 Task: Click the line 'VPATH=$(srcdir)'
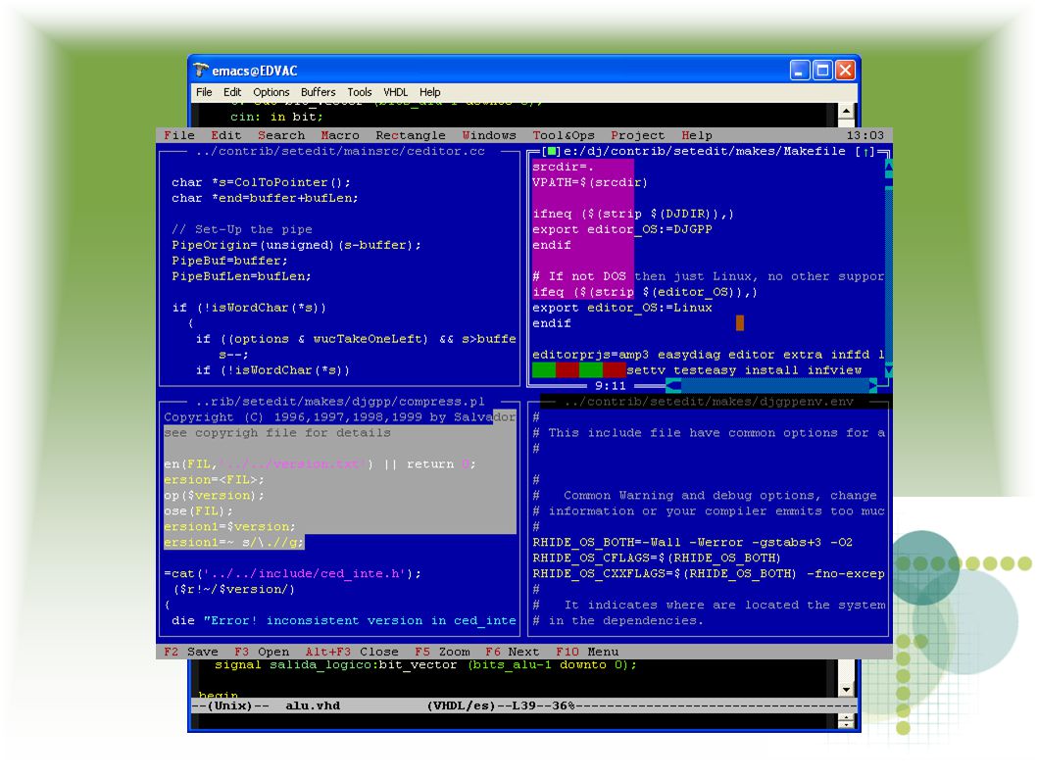pos(590,182)
